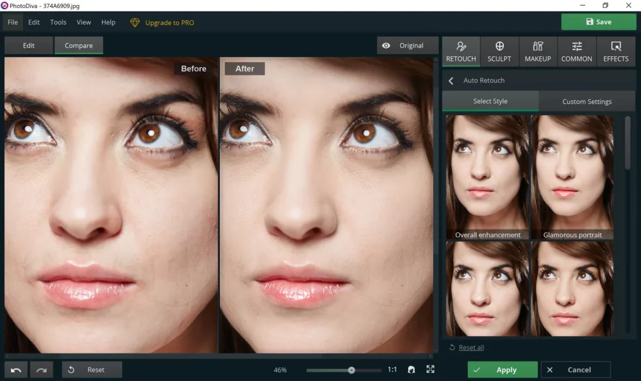Click the fit-to-screen expand icon

(x=431, y=369)
